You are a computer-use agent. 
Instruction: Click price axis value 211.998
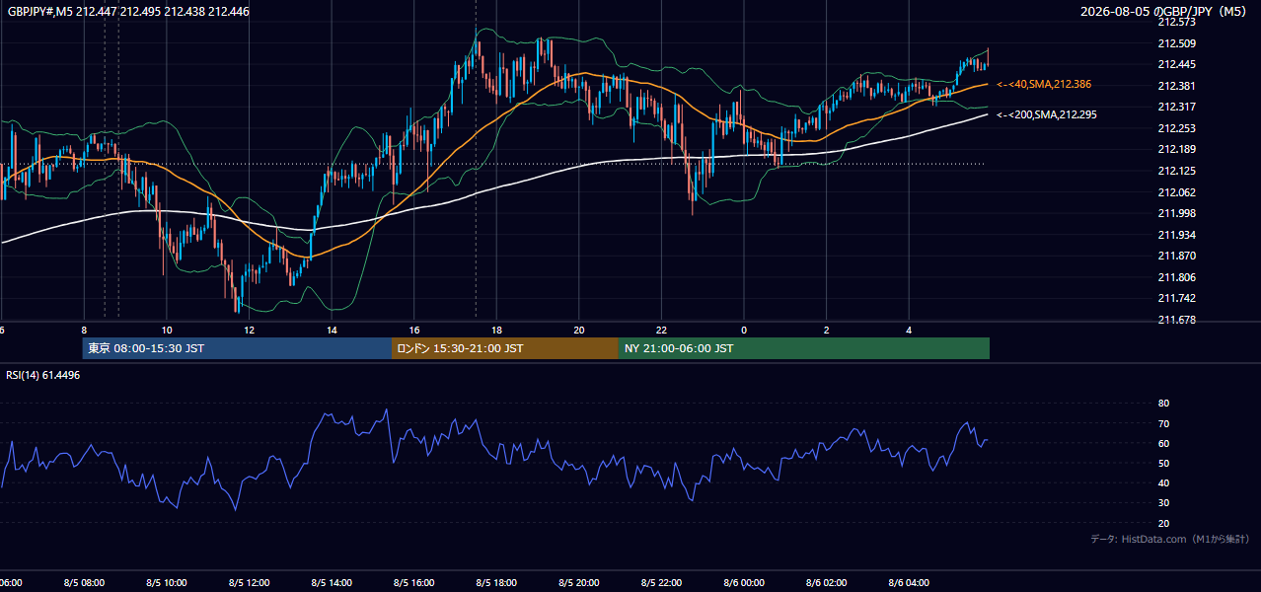pyautogui.click(x=1176, y=213)
